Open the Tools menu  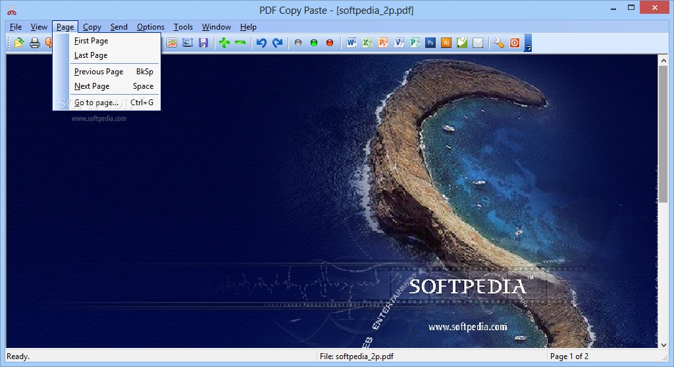(183, 27)
